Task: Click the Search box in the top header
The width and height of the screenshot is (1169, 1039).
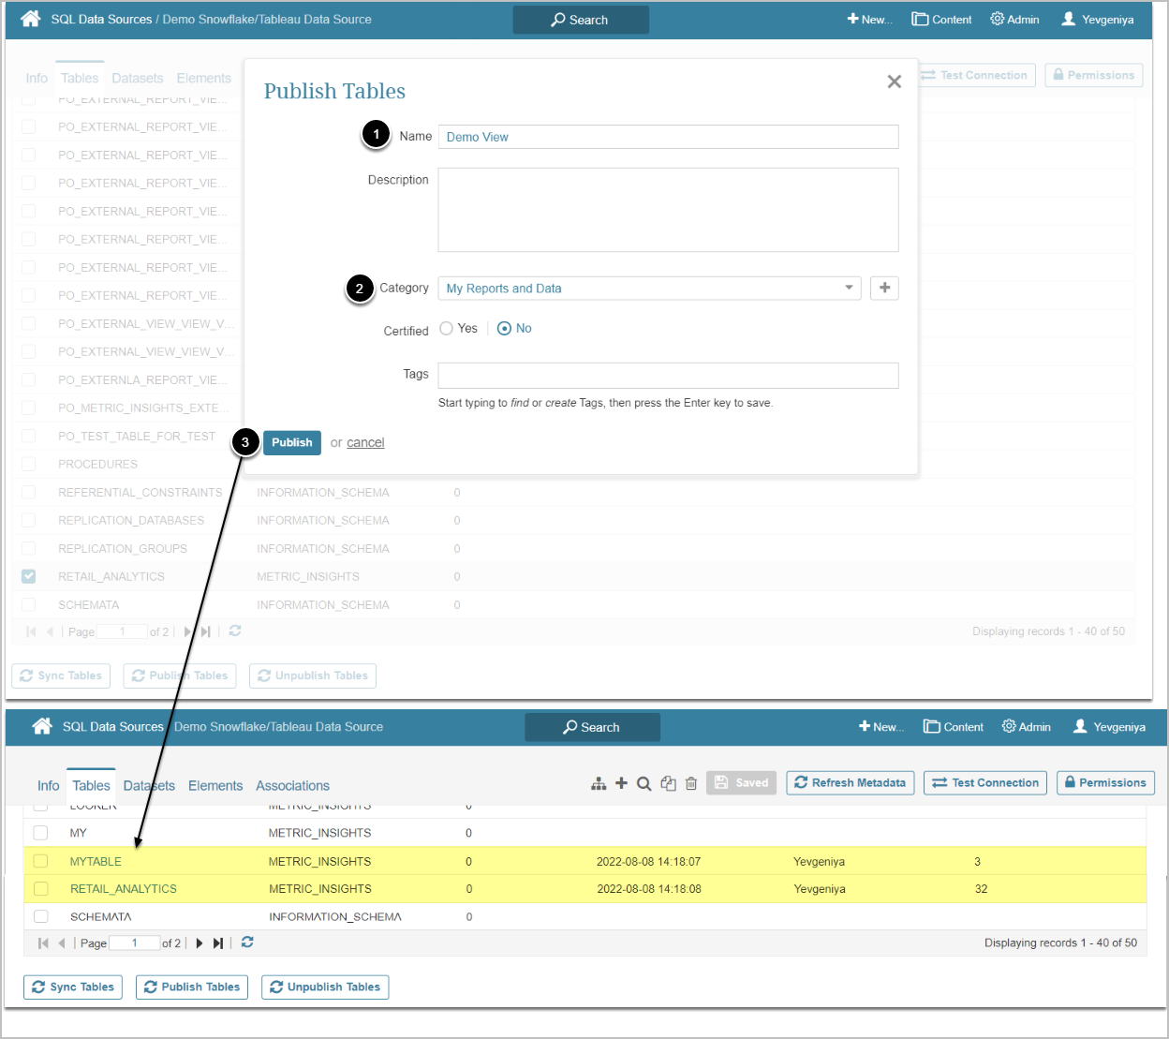Action: (x=581, y=20)
